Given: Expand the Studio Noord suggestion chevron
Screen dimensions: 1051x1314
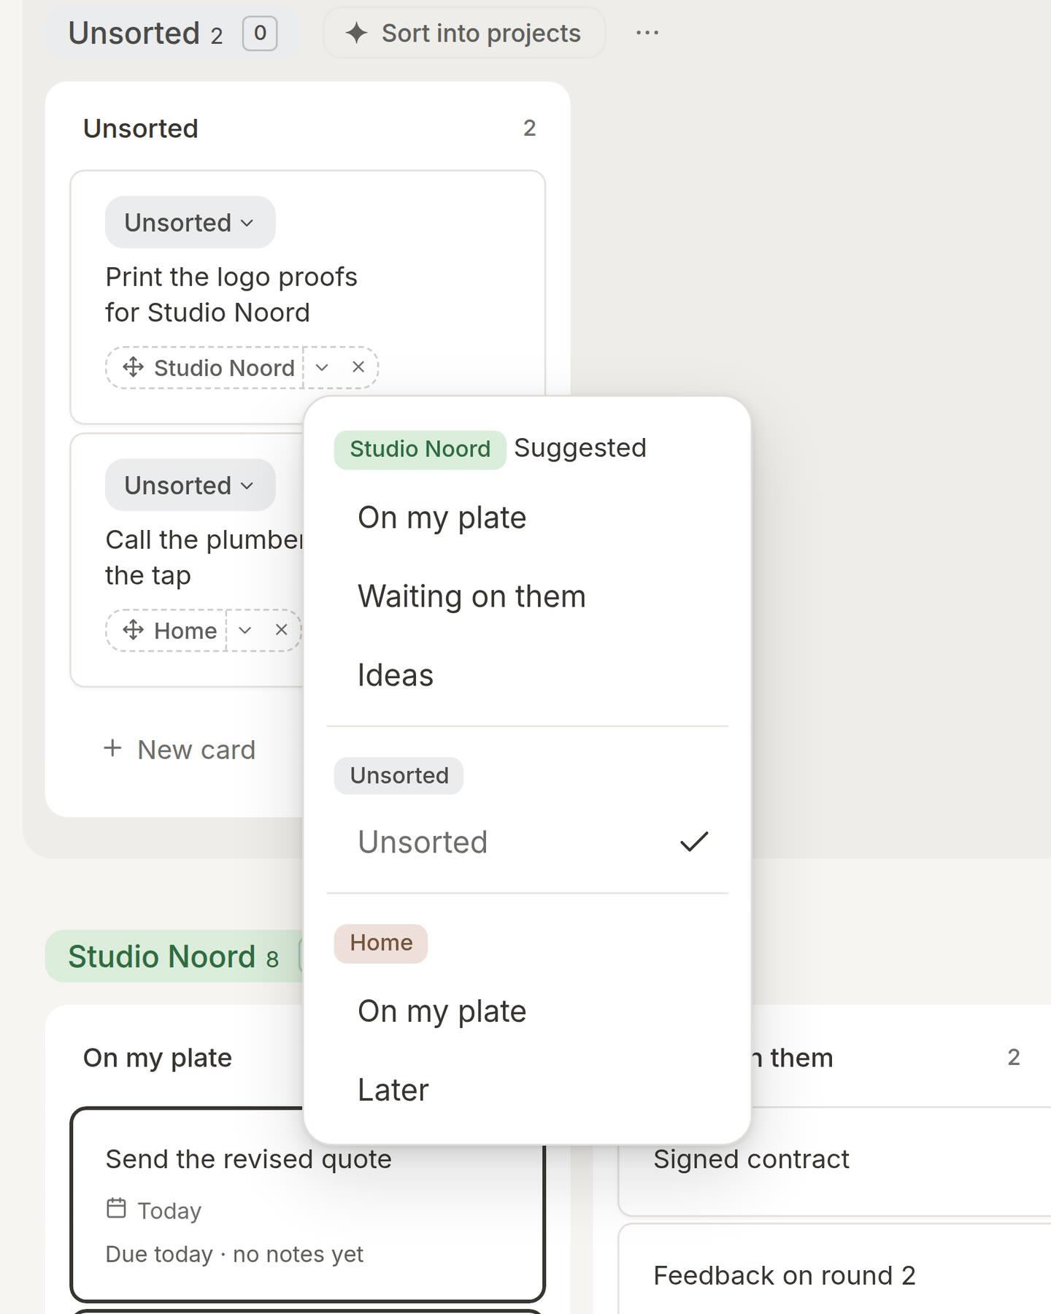Looking at the screenshot, I should coord(322,367).
